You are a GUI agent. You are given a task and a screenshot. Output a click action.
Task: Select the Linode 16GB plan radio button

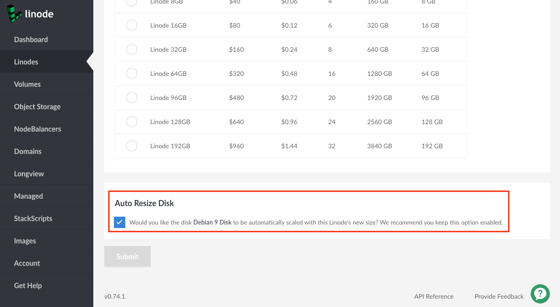click(131, 25)
